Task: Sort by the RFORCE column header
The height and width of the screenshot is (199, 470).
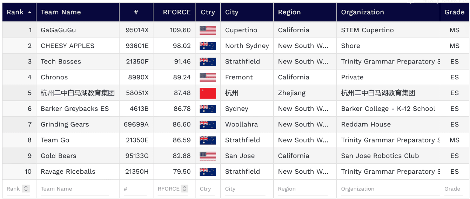Action: click(x=176, y=12)
